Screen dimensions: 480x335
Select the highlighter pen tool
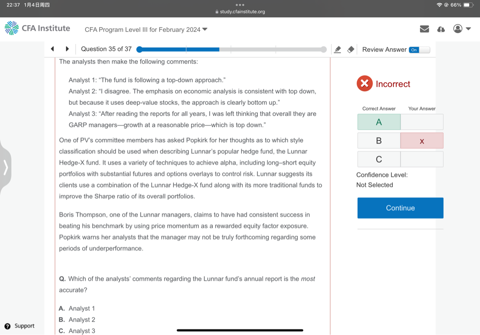tap(337, 50)
